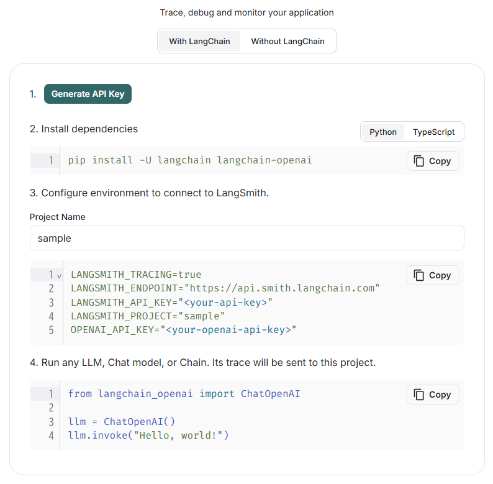Image resolution: width=493 pixels, height=484 pixels.
Task: Switch to the TypeScript language tab
Action: coord(433,132)
